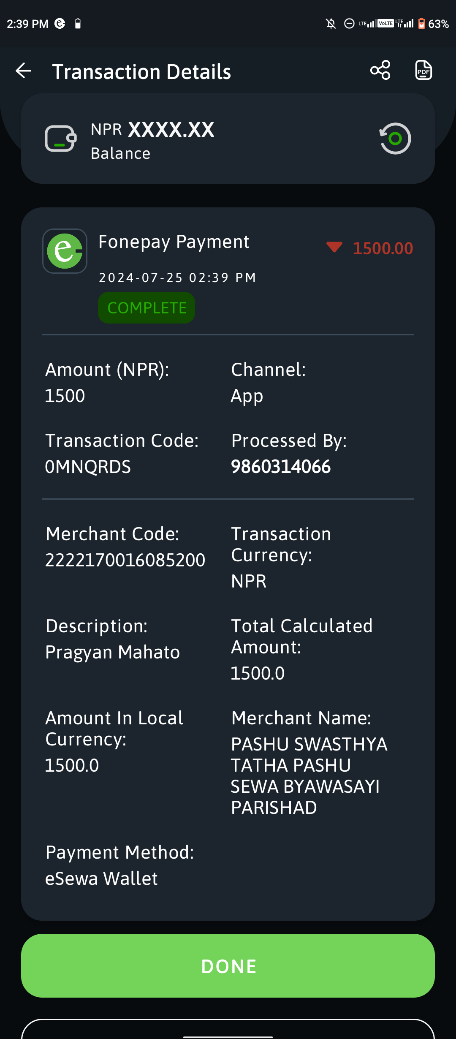Image resolution: width=456 pixels, height=1039 pixels.
Task: Tap the share transaction icon
Action: 380,70
